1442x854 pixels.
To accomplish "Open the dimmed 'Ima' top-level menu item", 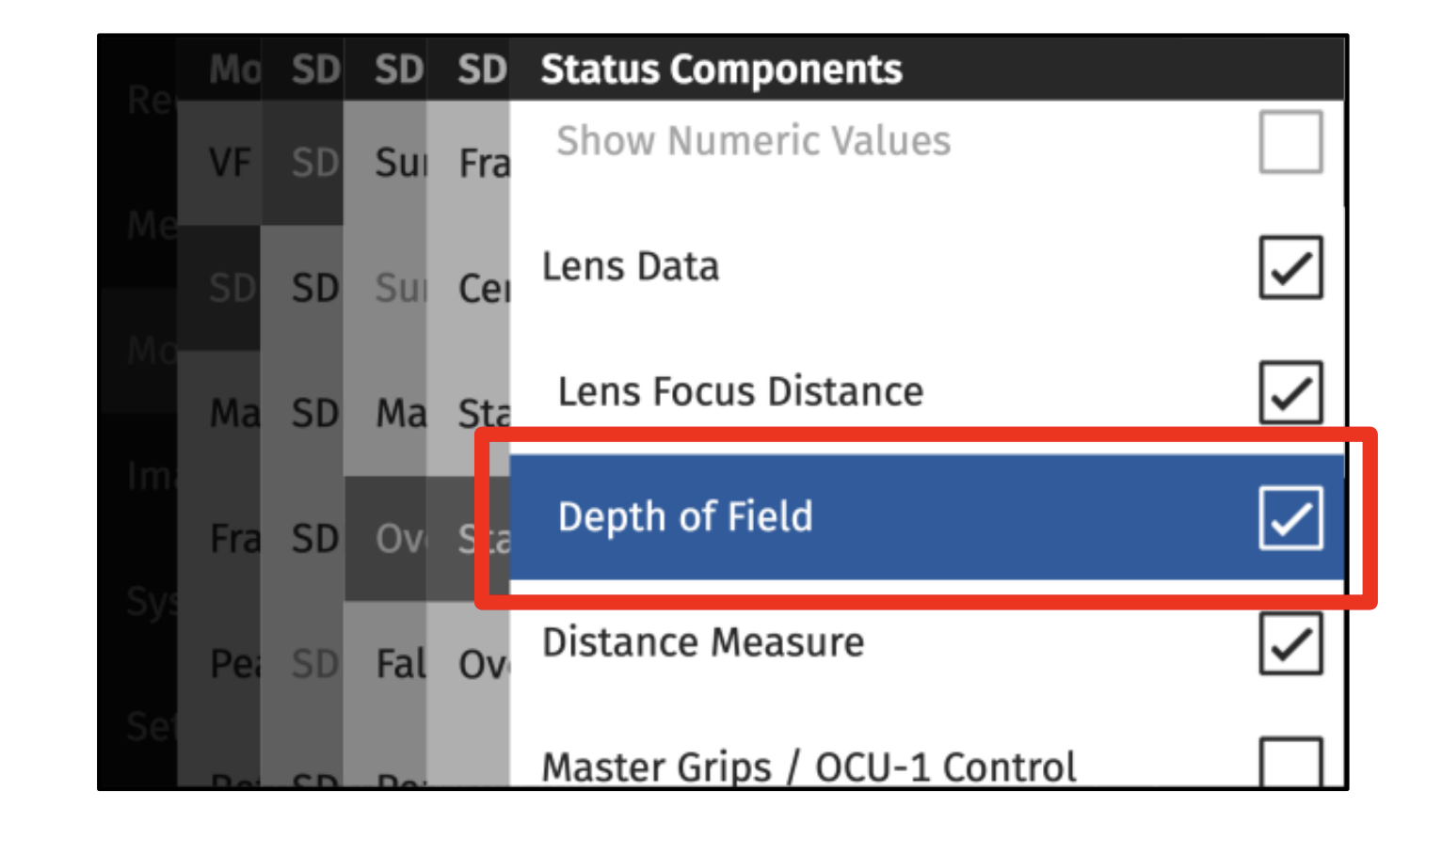I will click(151, 477).
